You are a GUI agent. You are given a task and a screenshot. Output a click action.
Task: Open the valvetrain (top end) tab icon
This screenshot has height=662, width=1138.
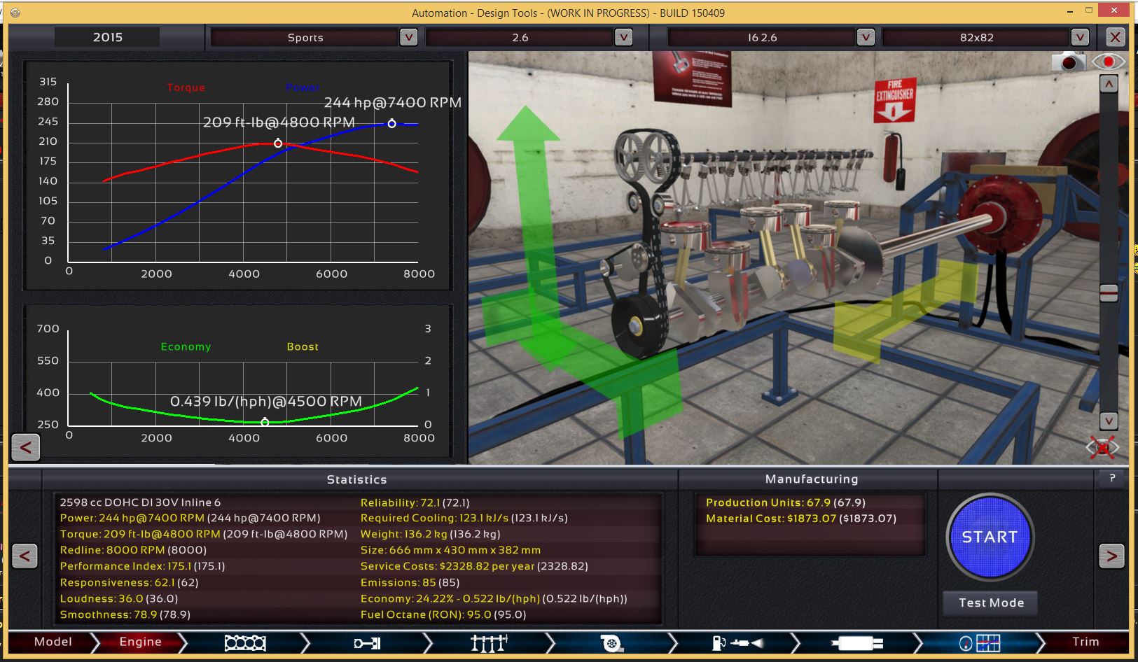(489, 642)
